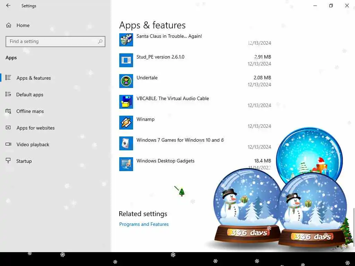Open Startup settings
Screen dimensions: 355x266
[x=24, y=161]
